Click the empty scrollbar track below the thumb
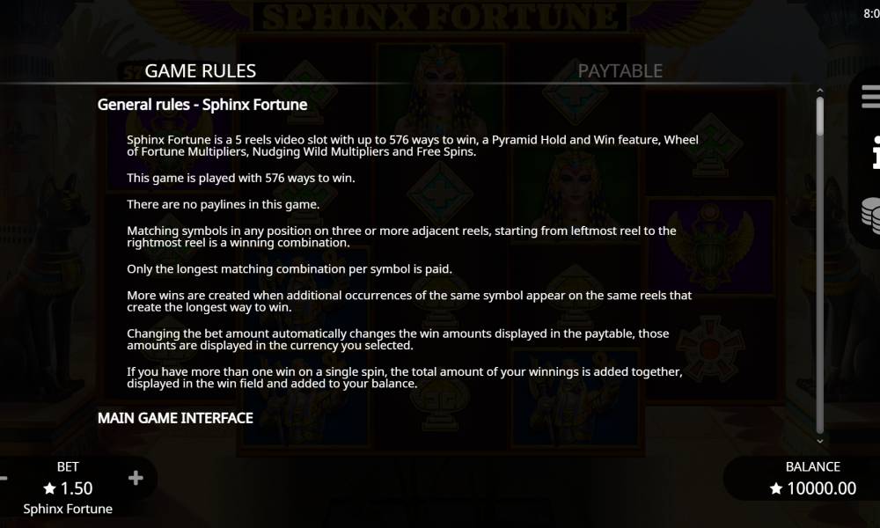The width and height of the screenshot is (880, 528). [x=820, y=308]
